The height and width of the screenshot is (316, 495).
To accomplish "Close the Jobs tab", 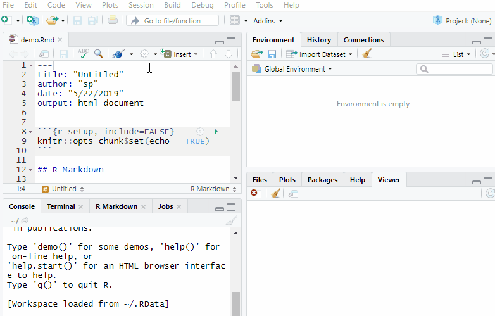I will click(x=179, y=207).
